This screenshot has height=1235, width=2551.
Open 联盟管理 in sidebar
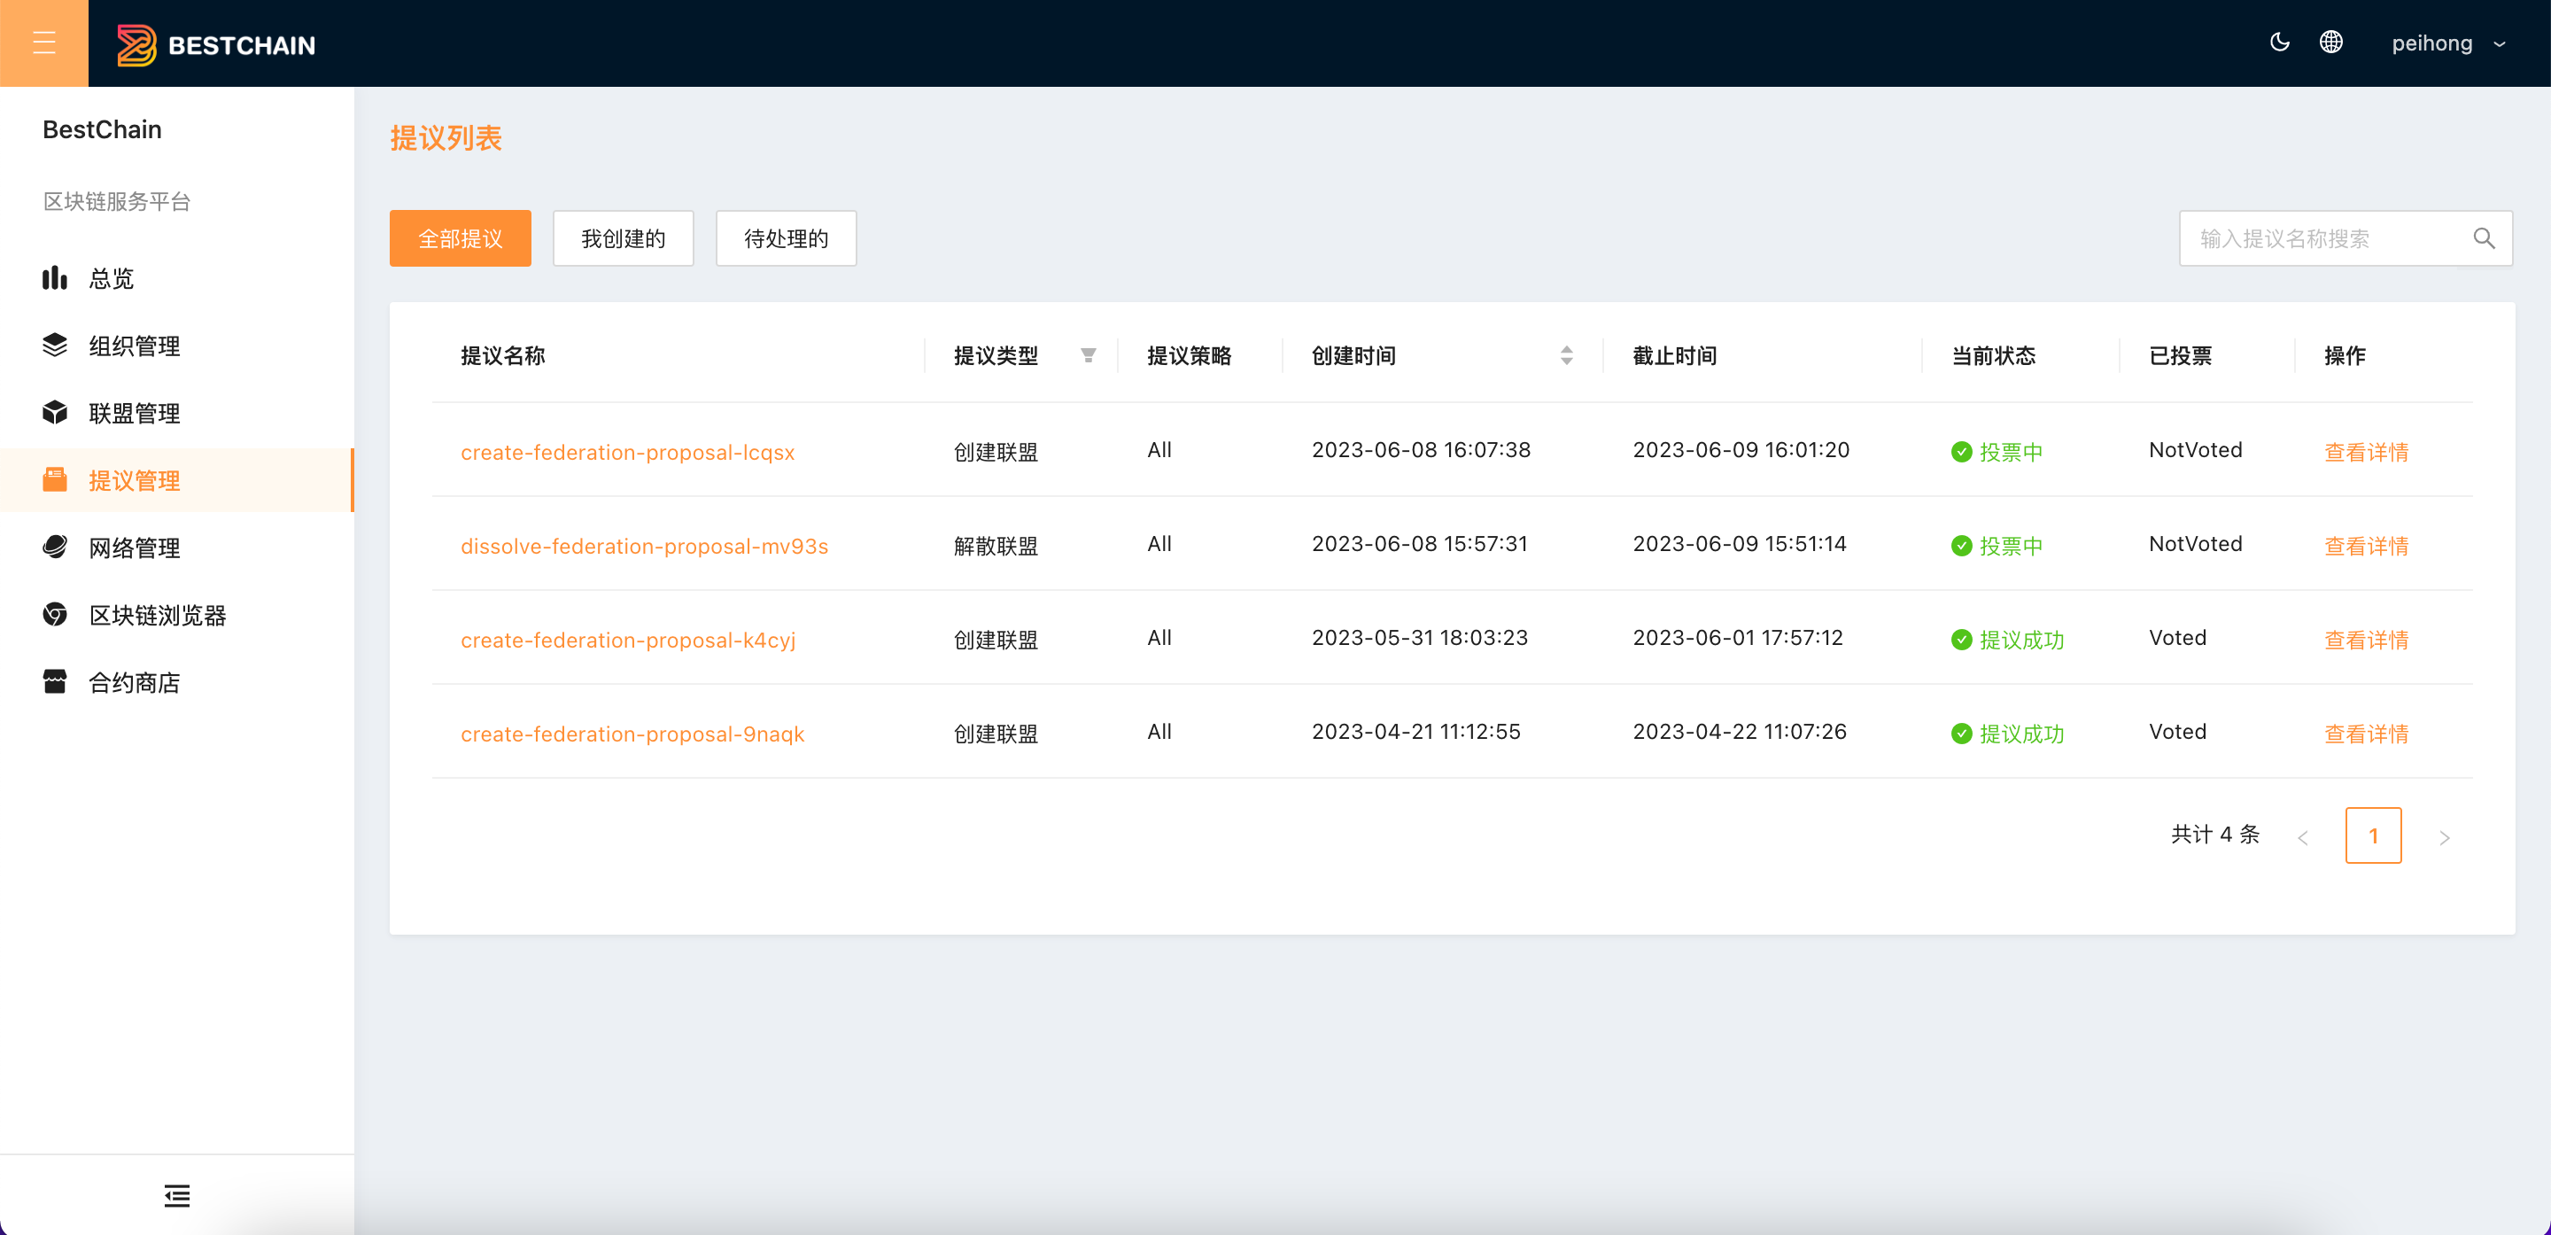point(177,413)
